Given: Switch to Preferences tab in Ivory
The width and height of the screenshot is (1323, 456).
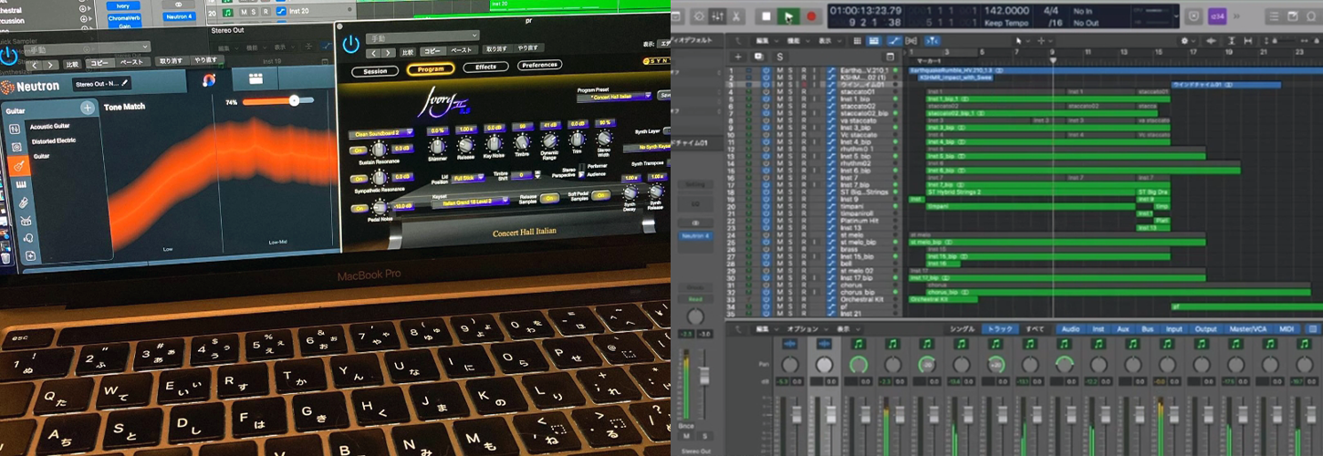Looking at the screenshot, I should (x=540, y=66).
